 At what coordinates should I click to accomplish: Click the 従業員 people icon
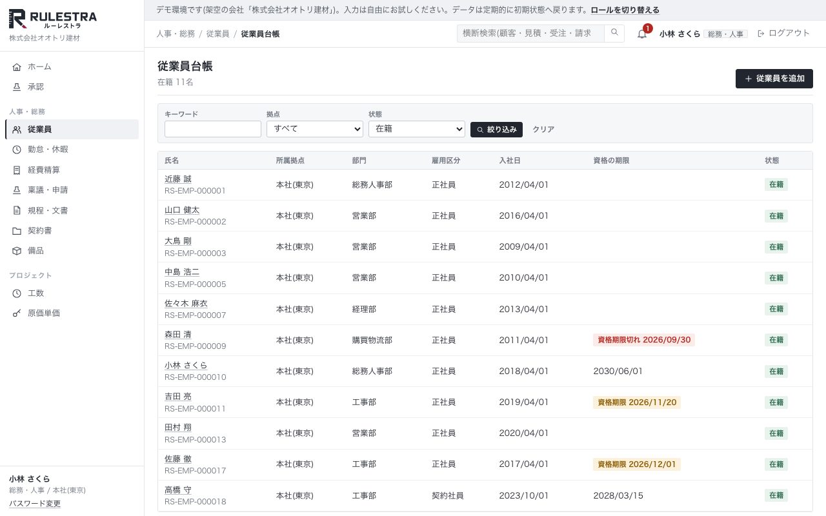pyautogui.click(x=17, y=130)
